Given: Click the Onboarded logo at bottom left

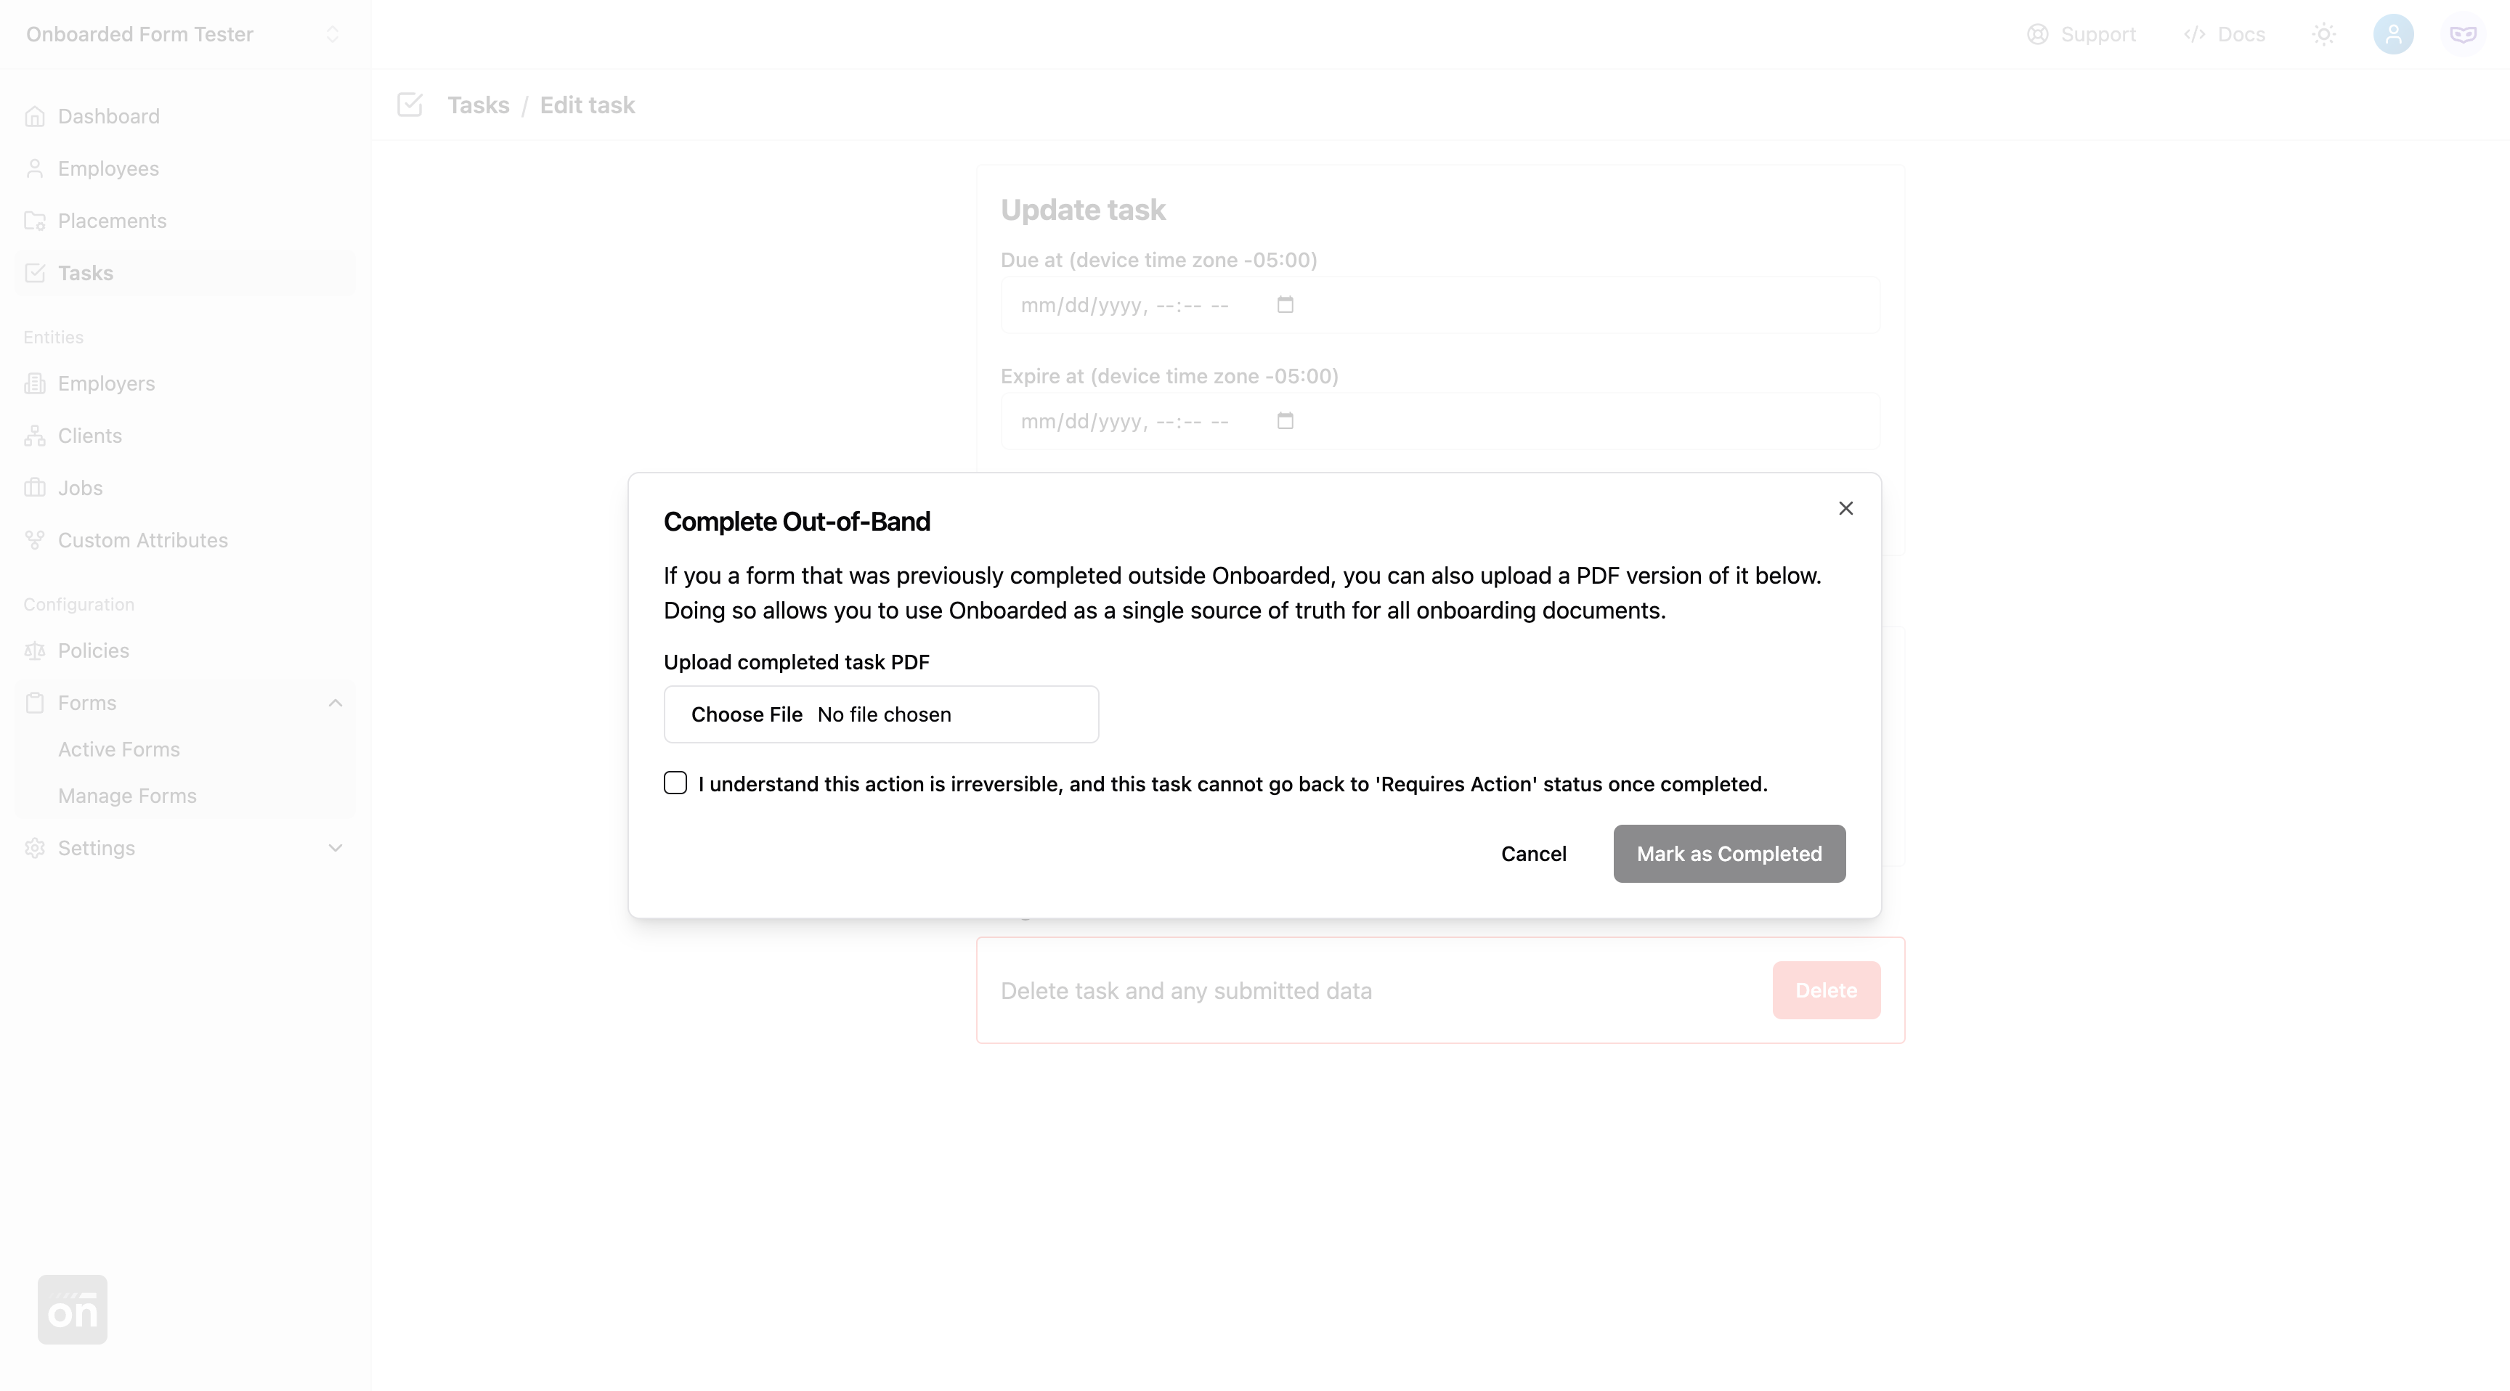Looking at the screenshot, I should click(x=72, y=1309).
